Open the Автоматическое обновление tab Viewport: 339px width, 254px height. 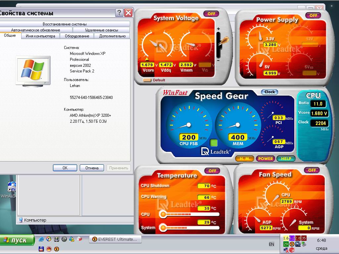tap(36, 30)
